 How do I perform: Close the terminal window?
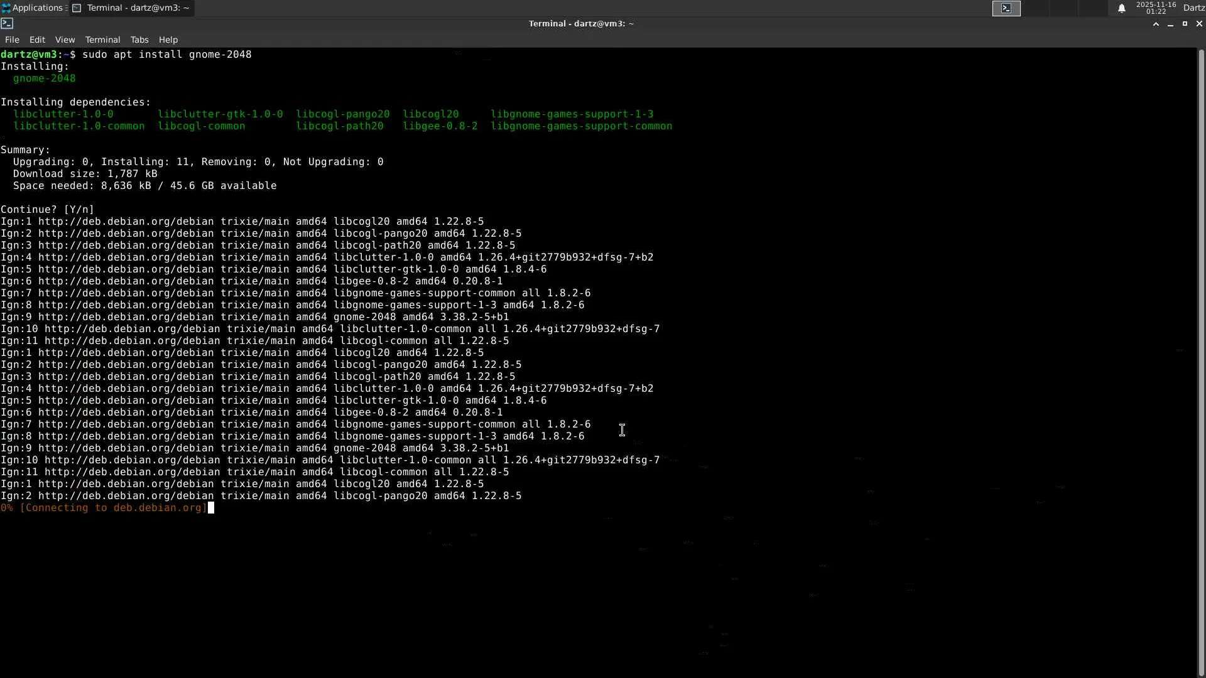coord(1199,24)
